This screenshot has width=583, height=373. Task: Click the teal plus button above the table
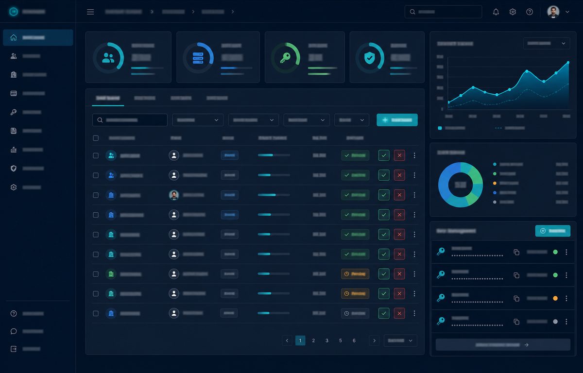pyautogui.click(x=397, y=120)
